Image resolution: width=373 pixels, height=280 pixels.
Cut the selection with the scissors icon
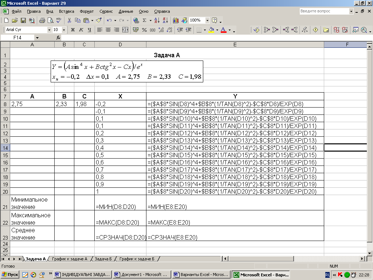pos(69,20)
